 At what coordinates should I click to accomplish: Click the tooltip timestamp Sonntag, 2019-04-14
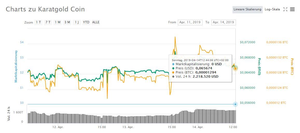pyautogui.click(x=200, y=60)
